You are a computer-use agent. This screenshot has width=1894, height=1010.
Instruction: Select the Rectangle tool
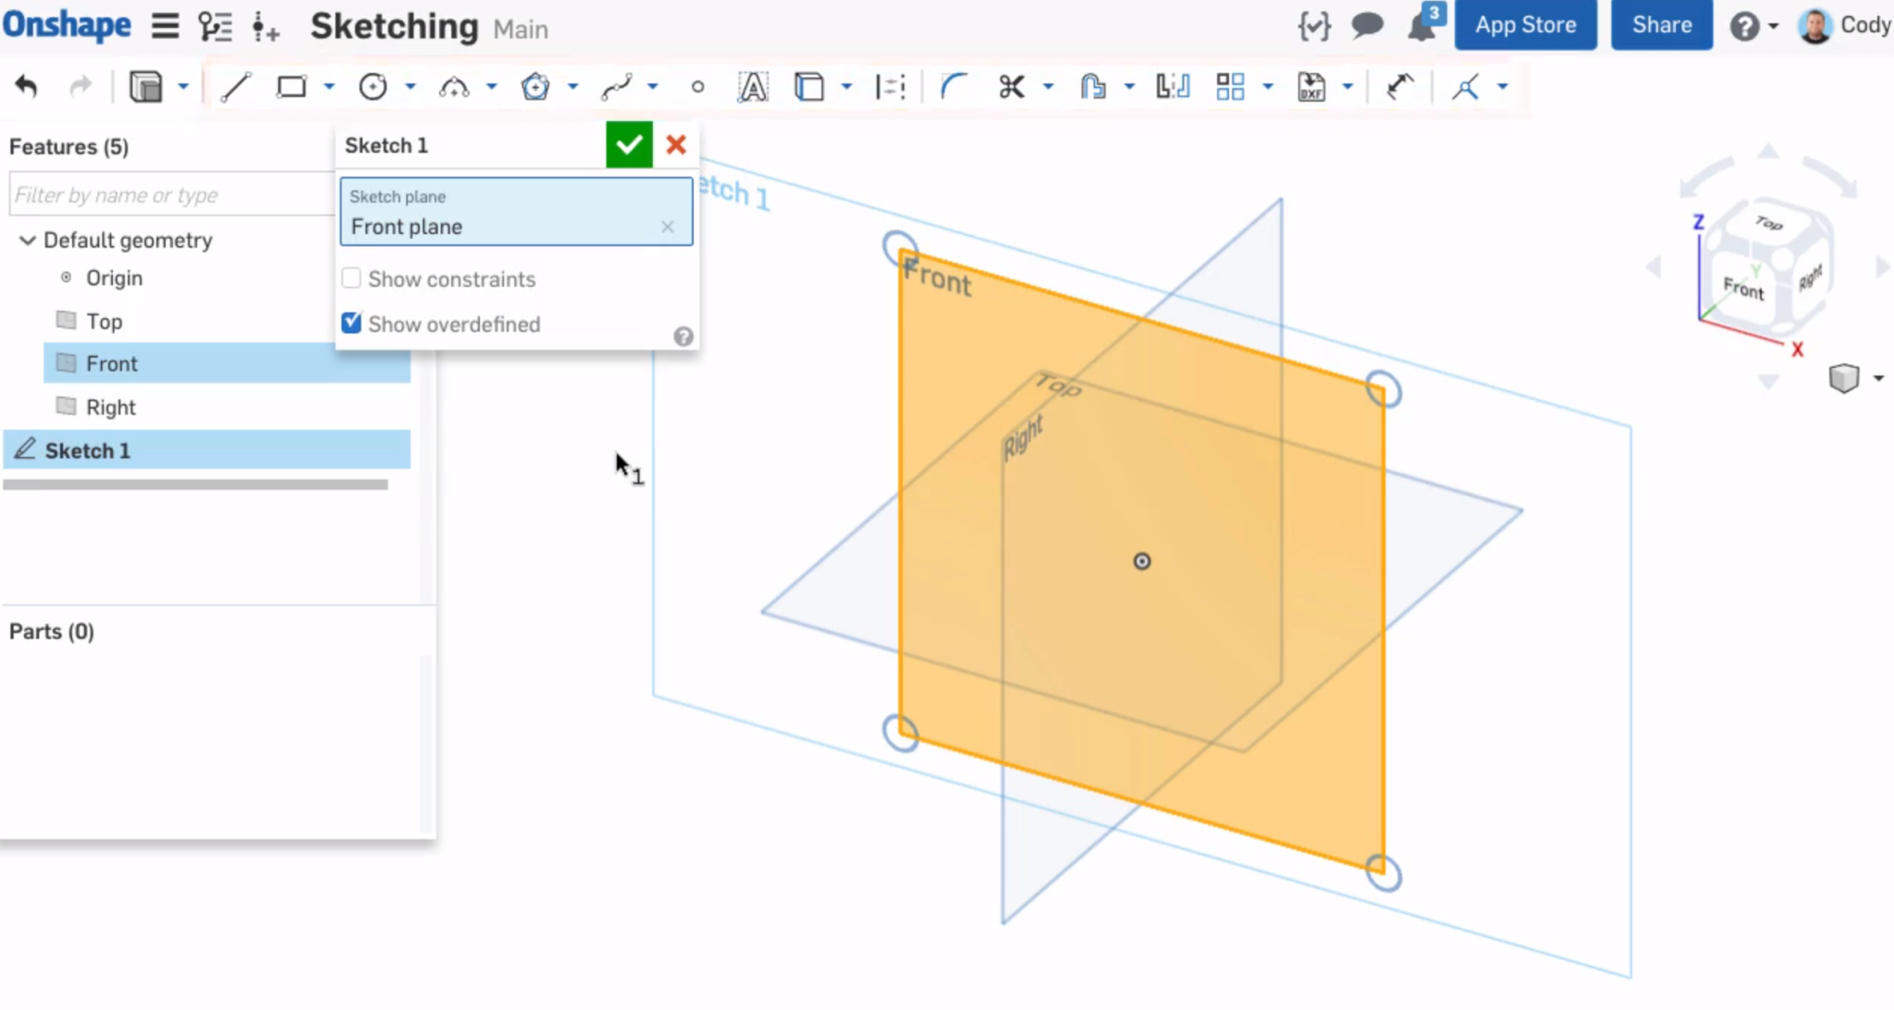291,87
